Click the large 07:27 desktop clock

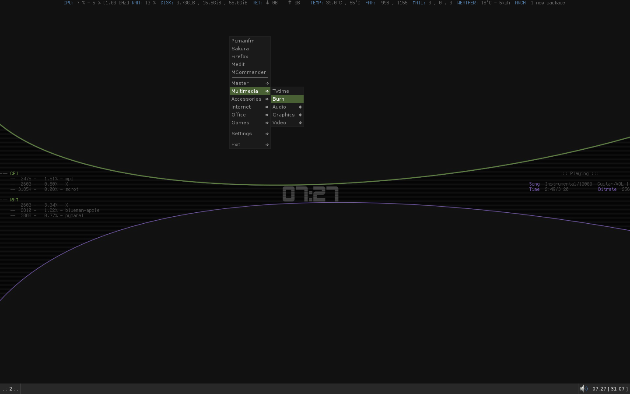coord(311,194)
